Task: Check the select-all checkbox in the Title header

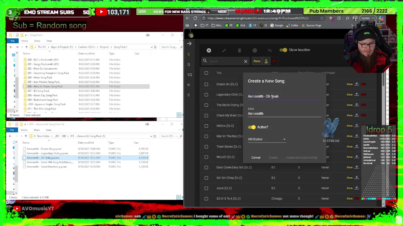Action: pos(206,73)
